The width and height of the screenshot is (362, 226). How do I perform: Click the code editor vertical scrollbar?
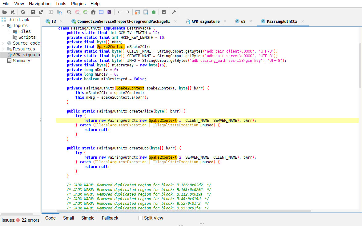360,65
